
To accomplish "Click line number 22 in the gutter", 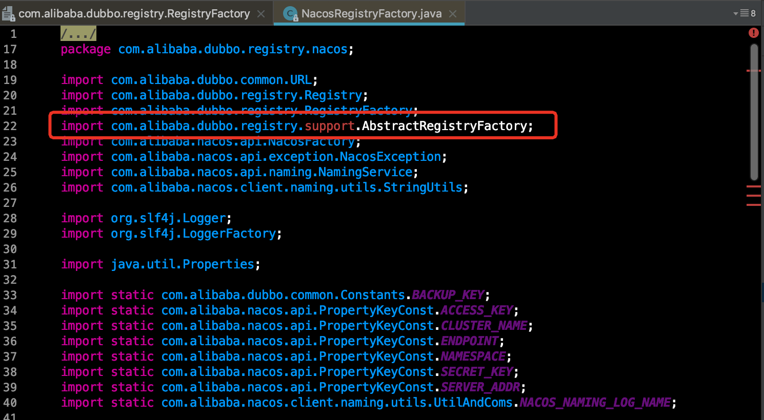I will click(x=10, y=126).
